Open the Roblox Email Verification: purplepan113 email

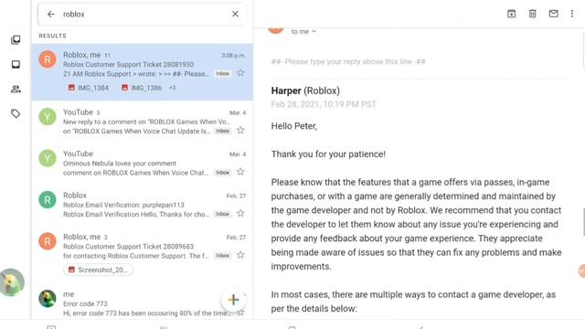[143, 205]
